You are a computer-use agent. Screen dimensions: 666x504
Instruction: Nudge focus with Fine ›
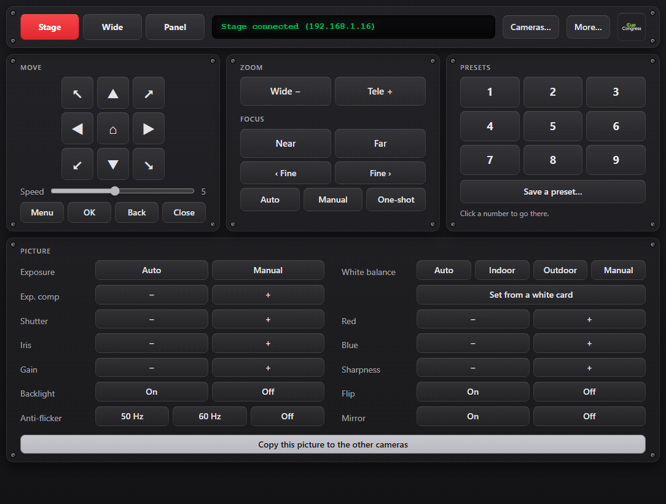pyautogui.click(x=380, y=173)
